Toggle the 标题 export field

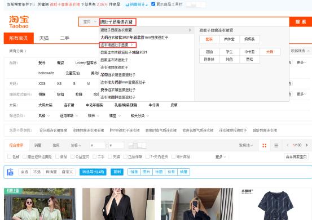(159, 172)
